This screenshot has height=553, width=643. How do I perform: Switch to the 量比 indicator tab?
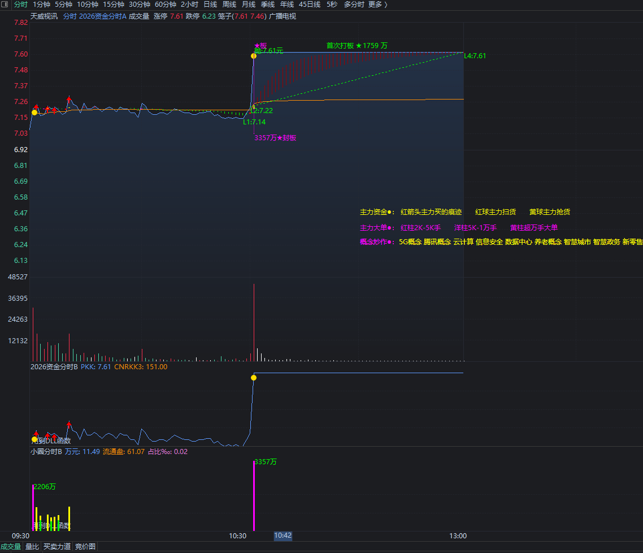[x=32, y=546]
